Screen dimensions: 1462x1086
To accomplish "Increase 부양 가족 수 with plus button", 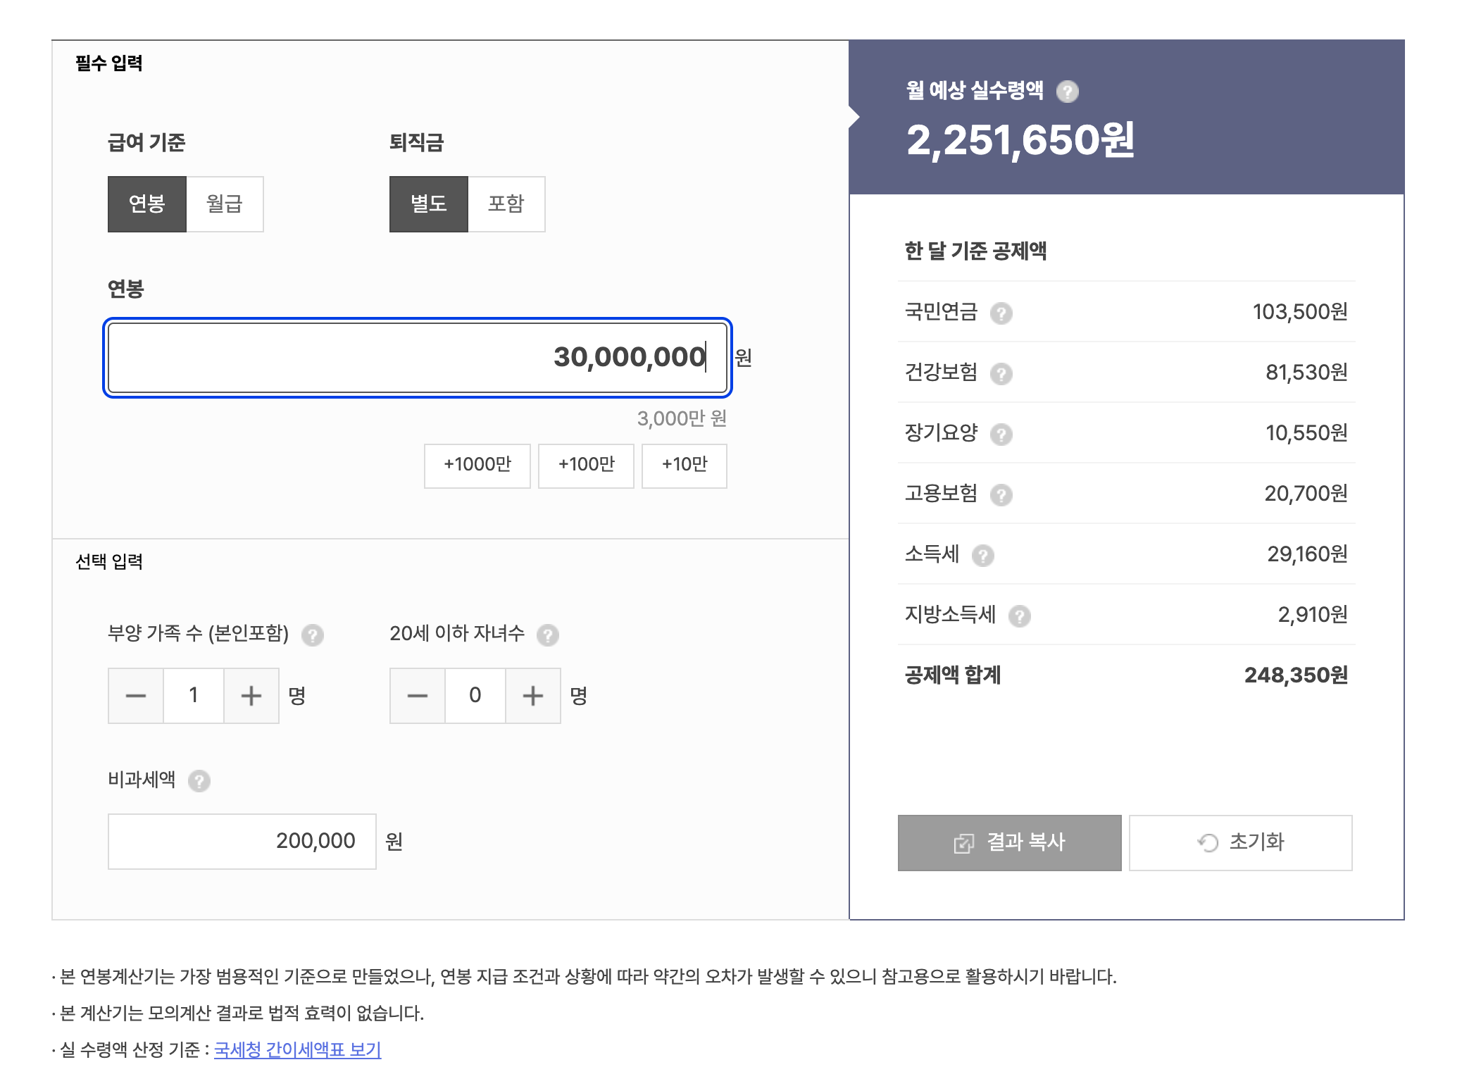I will (251, 696).
